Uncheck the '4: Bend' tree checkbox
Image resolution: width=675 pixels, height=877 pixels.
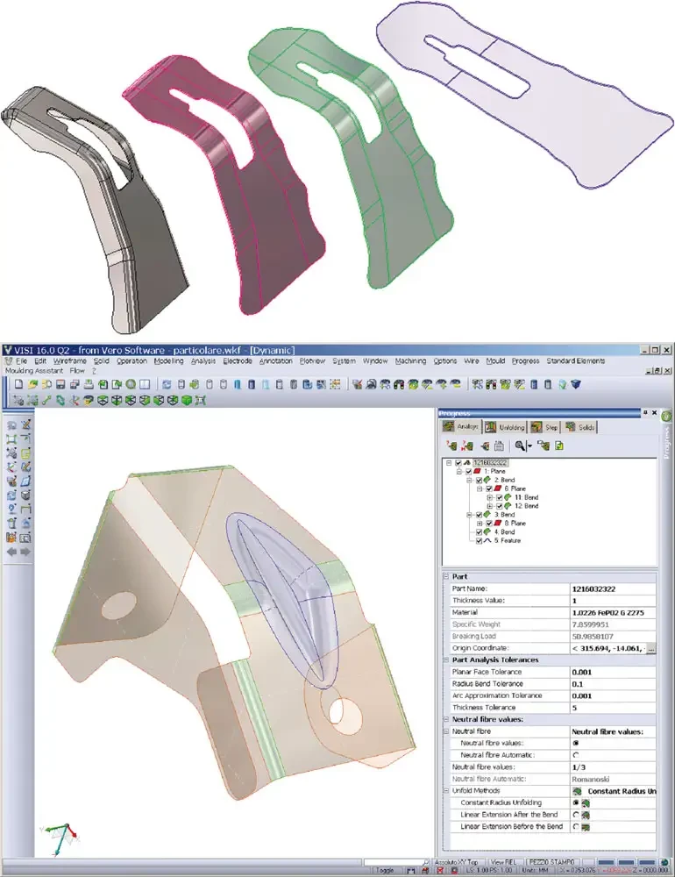[x=480, y=532]
